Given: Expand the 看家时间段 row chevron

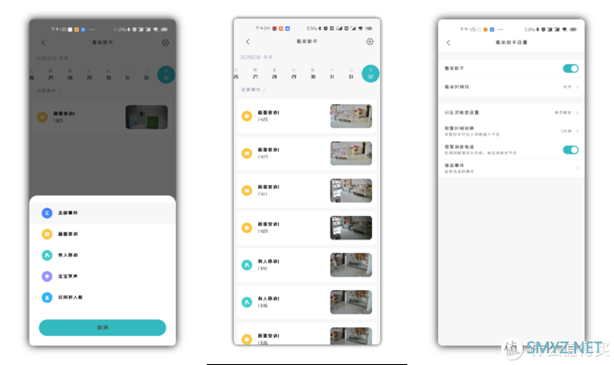Looking at the screenshot, I should [x=578, y=87].
